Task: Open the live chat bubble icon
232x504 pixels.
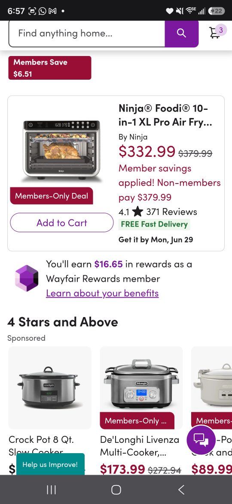Action: pyautogui.click(x=201, y=440)
